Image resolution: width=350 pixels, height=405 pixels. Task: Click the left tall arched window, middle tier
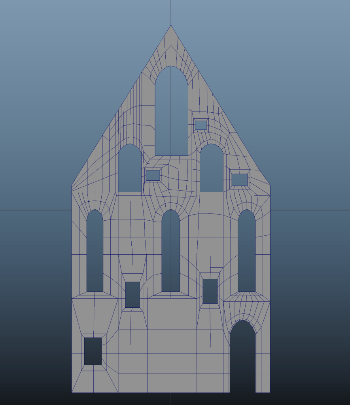click(x=95, y=253)
